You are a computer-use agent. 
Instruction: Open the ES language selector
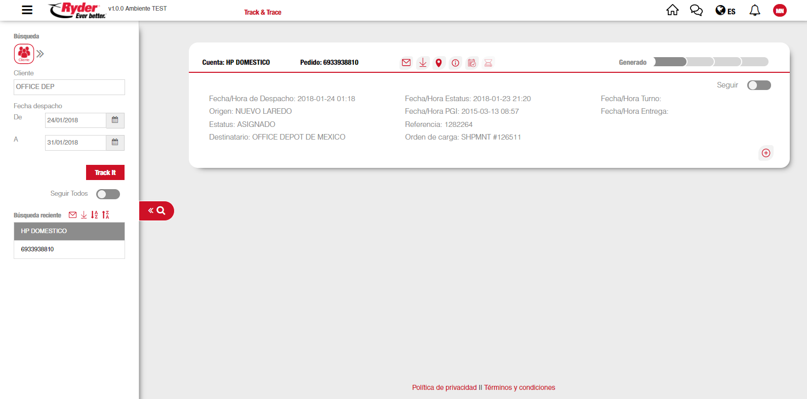pos(725,11)
